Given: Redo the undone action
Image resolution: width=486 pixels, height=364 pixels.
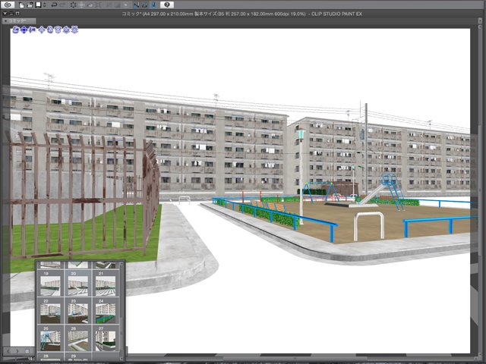Looking at the screenshot, I should [x=62, y=5].
